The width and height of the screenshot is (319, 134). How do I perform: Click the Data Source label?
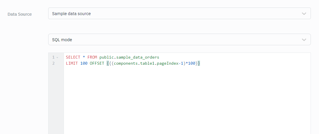coord(20,14)
